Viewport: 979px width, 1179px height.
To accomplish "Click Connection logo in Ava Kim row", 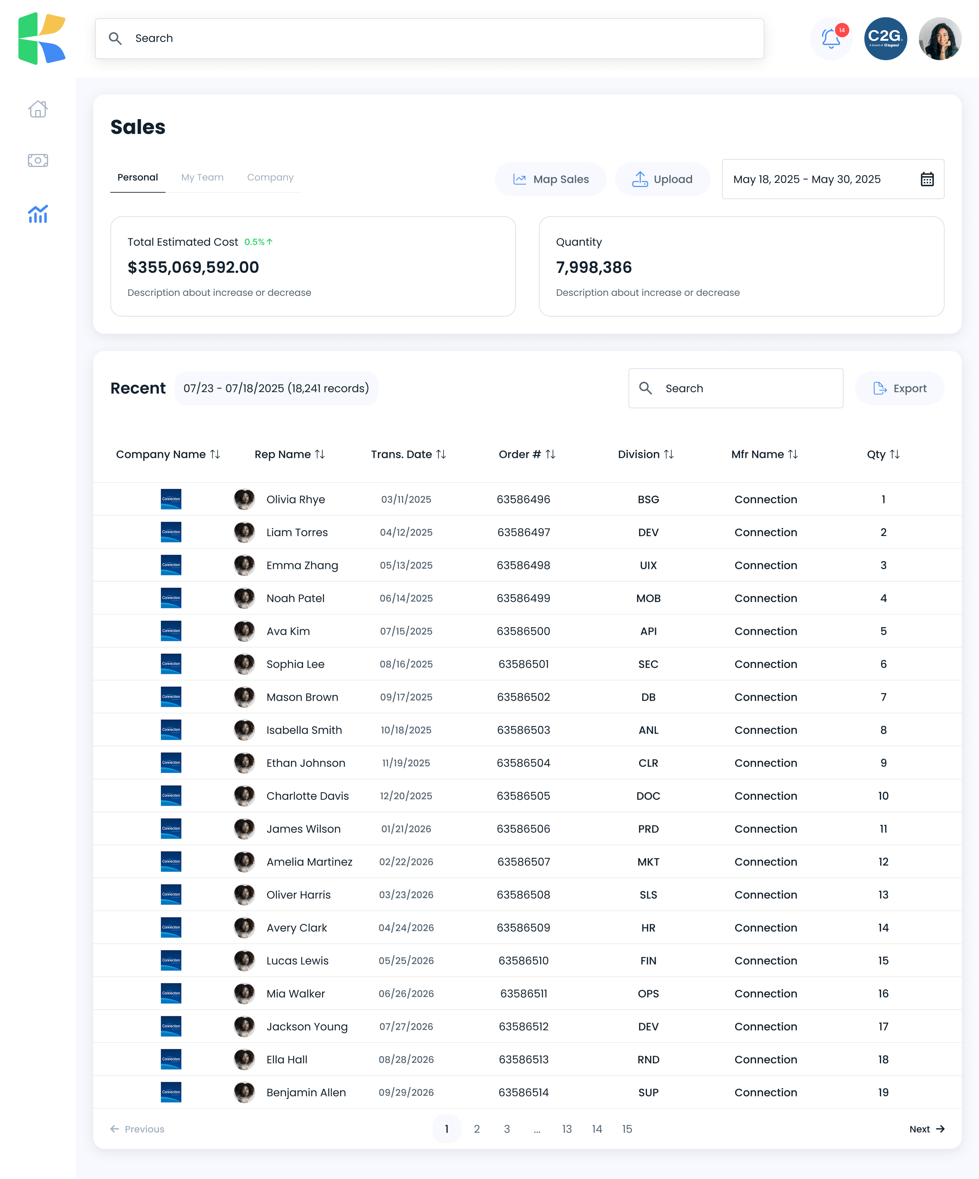I will coord(171,631).
